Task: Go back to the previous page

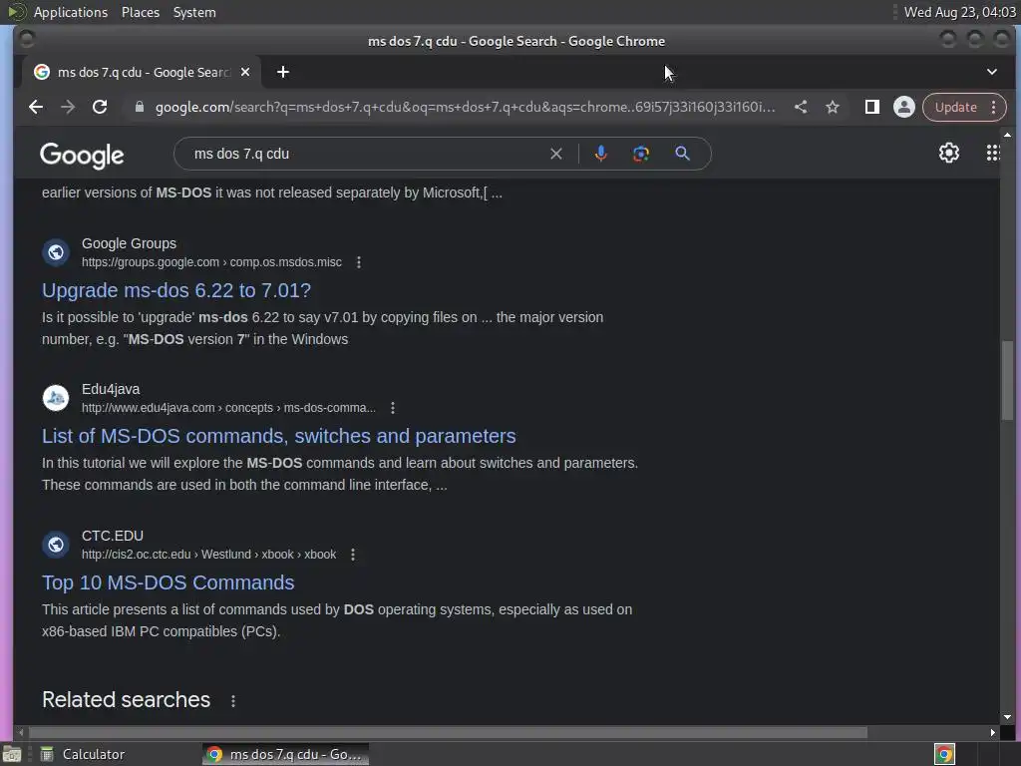Action: point(36,107)
